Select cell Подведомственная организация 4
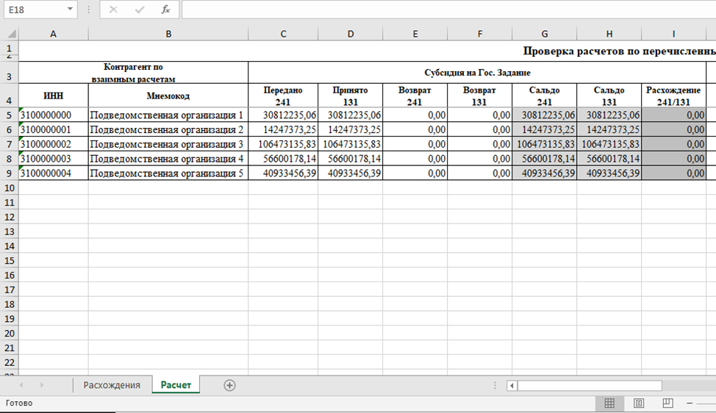Viewport: 716px width, 413px height. (168, 159)
